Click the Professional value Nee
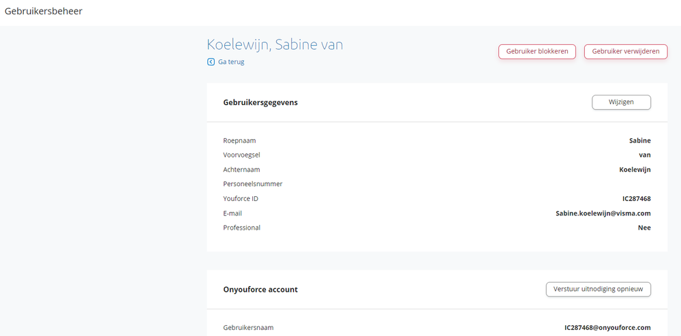This screenshot has width=681, height=336. point(644,228)
